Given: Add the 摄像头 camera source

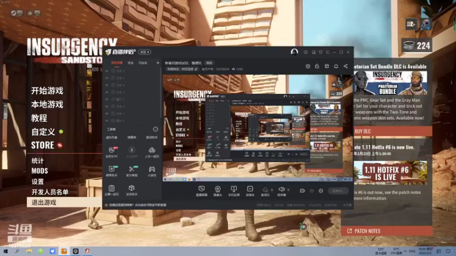Looking at the screenshot, I should tap(218, 191).
